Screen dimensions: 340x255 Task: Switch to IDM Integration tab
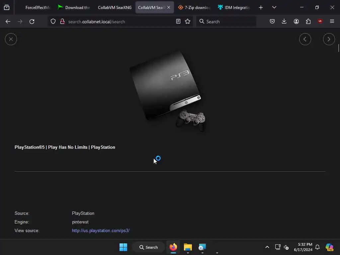coord(234,8)
